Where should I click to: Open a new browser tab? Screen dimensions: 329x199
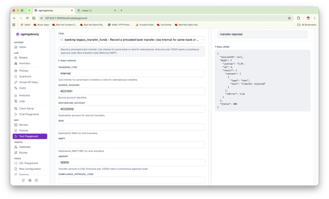(121, 10)
